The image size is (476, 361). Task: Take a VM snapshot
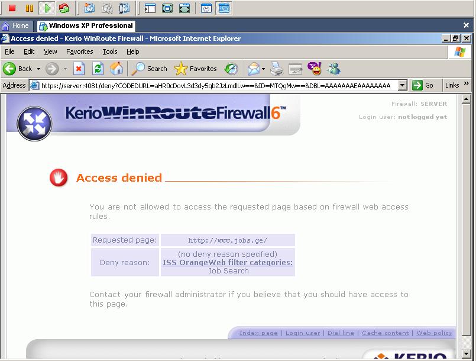89,8
